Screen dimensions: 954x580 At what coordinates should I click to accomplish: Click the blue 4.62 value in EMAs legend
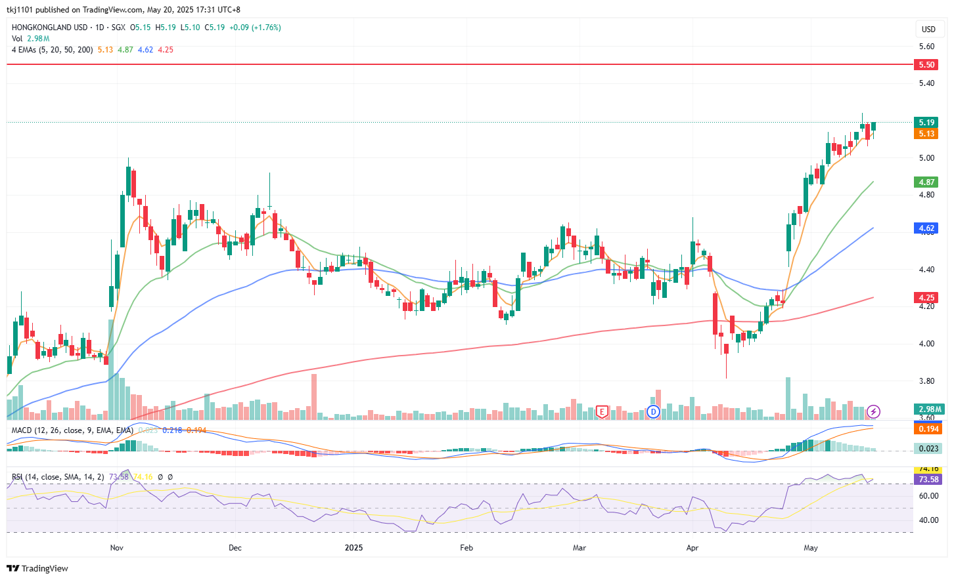pyautogui.click(x=145, y=50)
